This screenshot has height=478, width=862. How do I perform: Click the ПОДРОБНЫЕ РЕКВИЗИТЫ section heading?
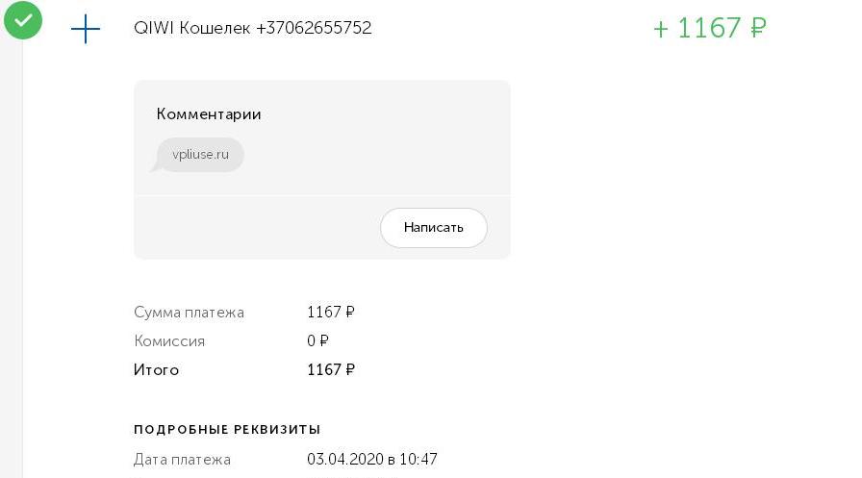tap(227, 430)
